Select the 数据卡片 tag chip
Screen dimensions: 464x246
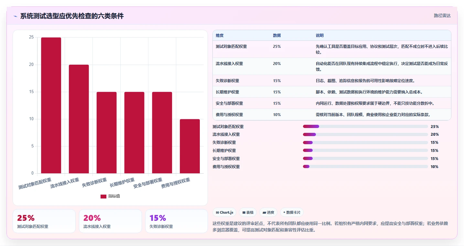292,212
